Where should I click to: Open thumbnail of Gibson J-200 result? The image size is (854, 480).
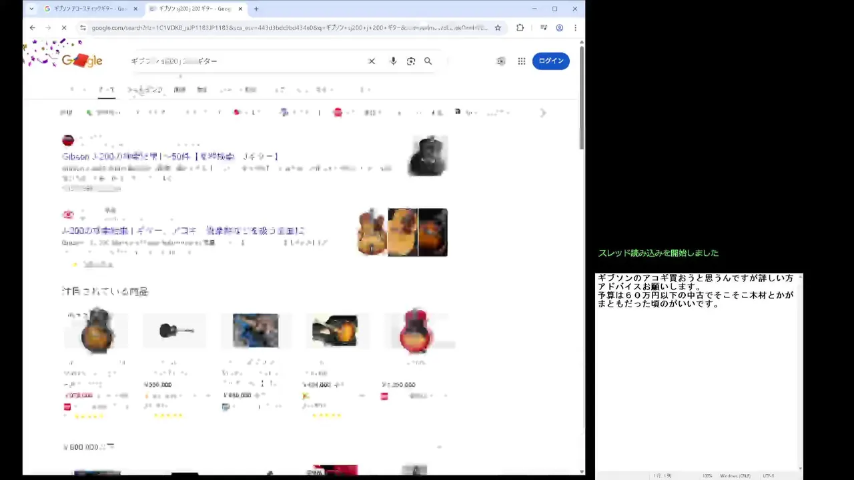pos(428,155)
